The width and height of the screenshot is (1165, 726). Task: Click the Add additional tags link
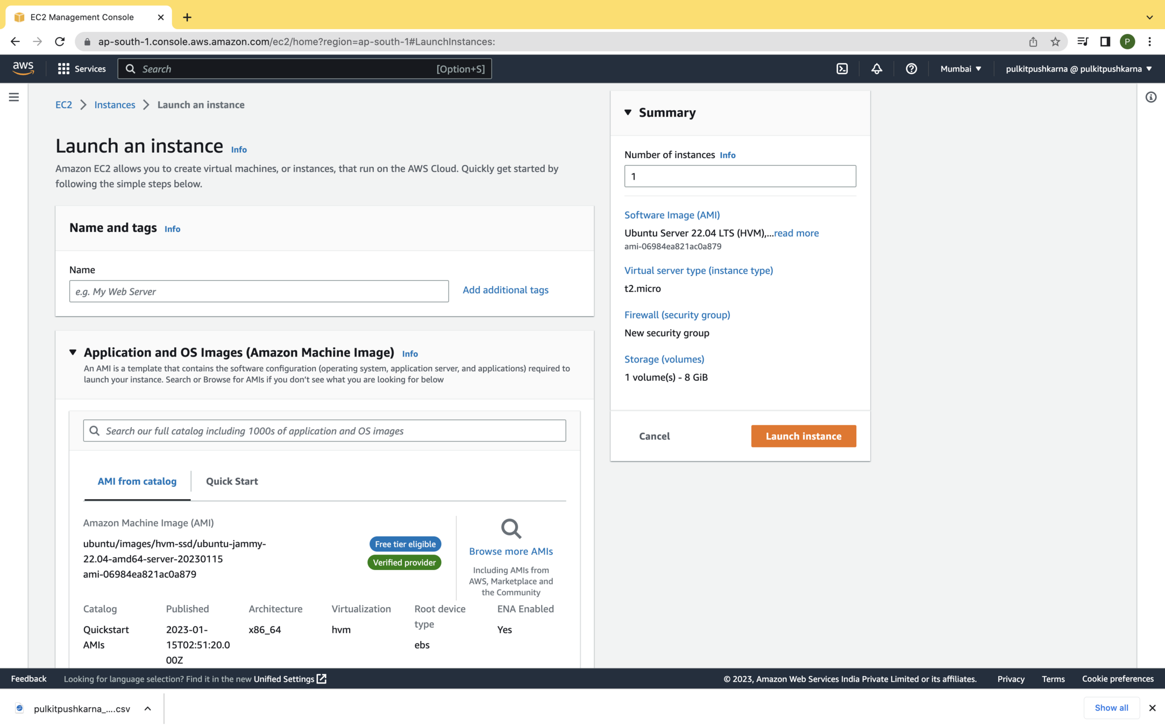point(505,290)
